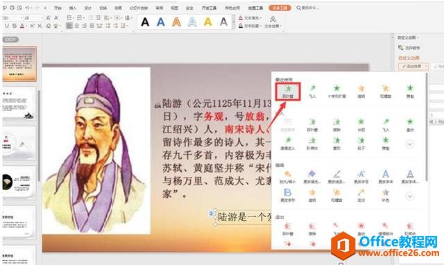Image resolution: width=444 pixels, height=265 pixels.
Task: Click the animation effects list scrollbar
Action: 426,128
